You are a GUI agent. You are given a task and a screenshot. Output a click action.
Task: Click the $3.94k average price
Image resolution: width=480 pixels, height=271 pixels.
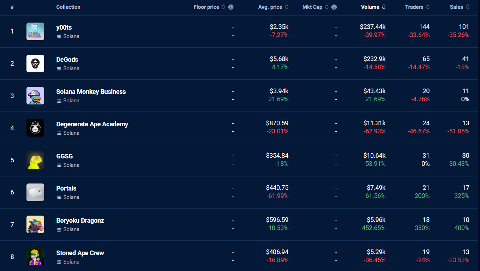click(279, 91)
